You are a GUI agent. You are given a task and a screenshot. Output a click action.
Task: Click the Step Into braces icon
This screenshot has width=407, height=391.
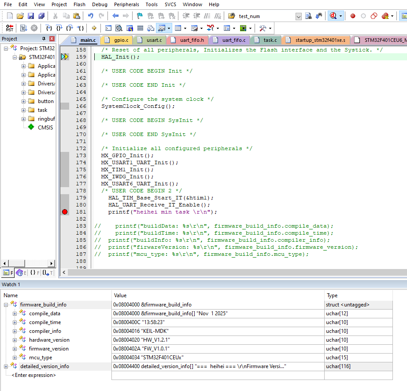click(48, 28)
